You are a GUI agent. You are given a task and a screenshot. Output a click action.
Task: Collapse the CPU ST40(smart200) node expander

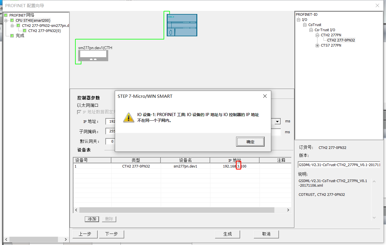(x=6, y=21)
